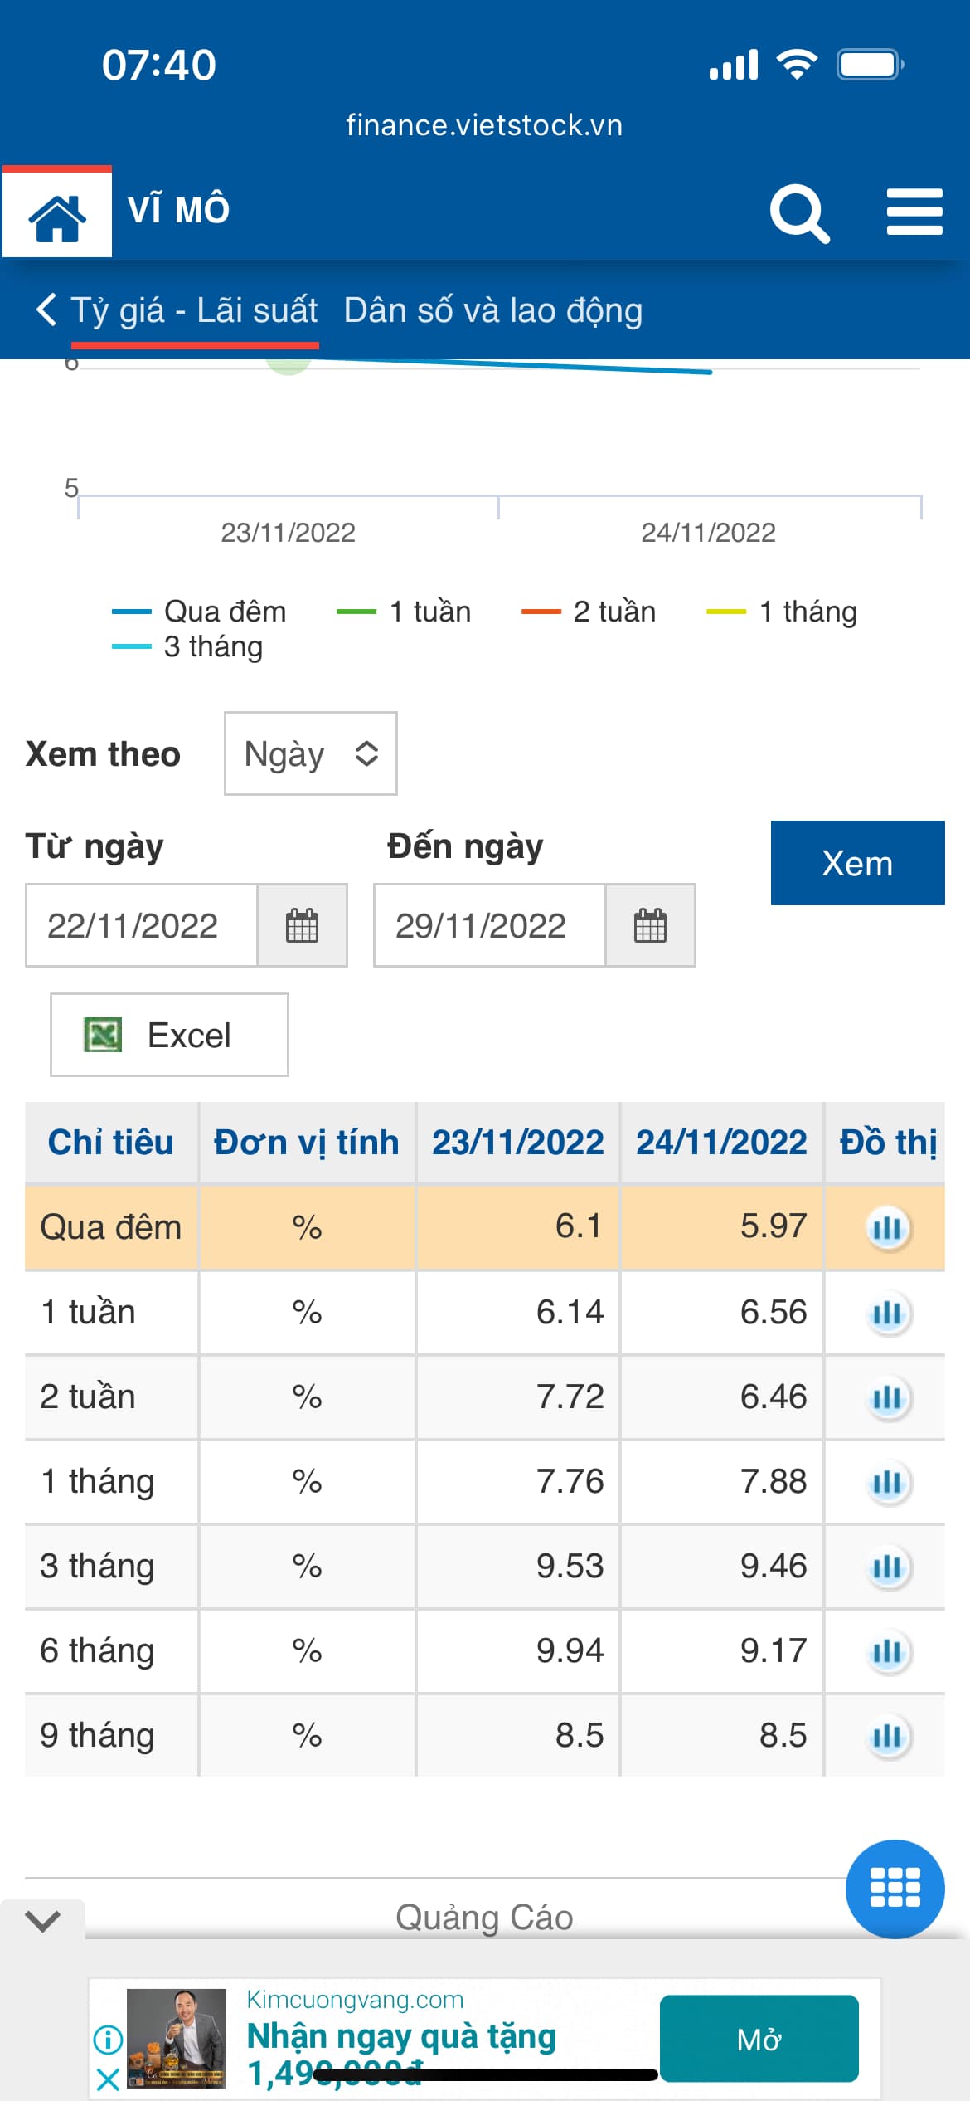Show chart for 1 tháng row
Screen dimensions: 970x2101
click(887, 1482)
